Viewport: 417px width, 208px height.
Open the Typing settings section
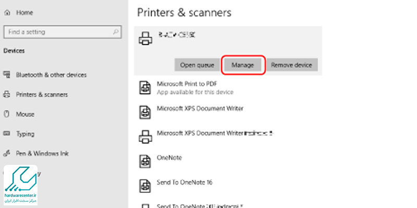(x=25, y=134)
